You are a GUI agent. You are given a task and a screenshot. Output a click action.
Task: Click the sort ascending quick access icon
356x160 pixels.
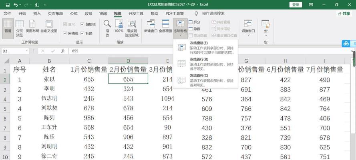[x=37, y=5]
